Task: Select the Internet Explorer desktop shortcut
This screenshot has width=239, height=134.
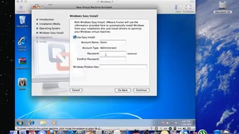Action: (22, 44)
